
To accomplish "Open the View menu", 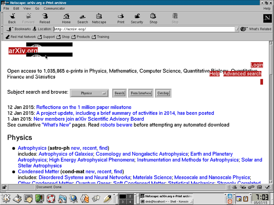I will click(27, 8).
